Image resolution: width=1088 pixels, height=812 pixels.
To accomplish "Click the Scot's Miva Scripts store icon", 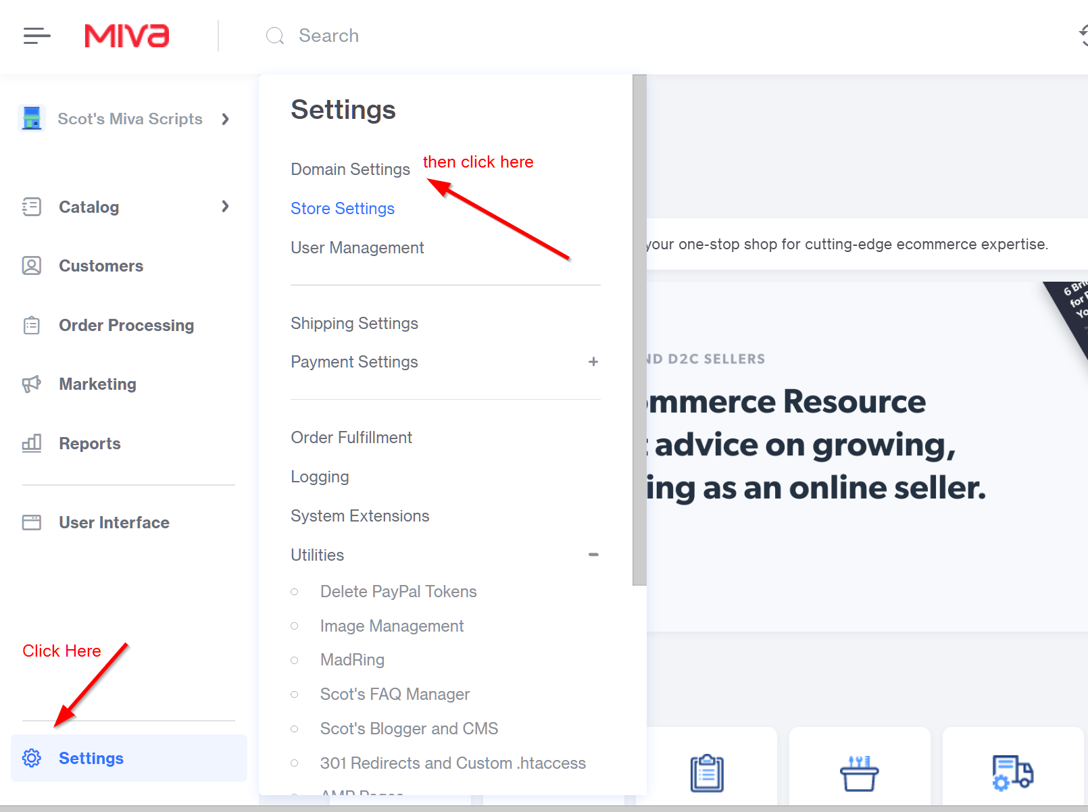I will coord(32,118).
